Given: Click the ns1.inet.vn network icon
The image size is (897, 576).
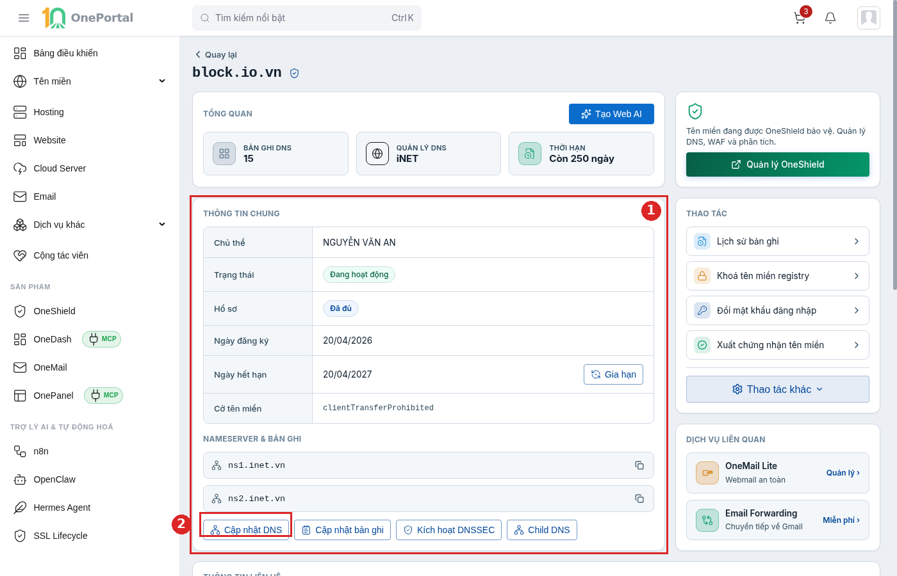Looking at the screenshot, I should point(217,465).
